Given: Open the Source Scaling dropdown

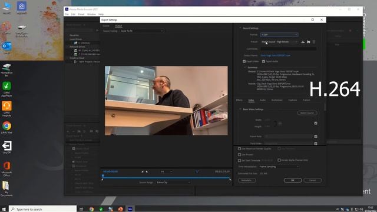Looking at the screenshot, I should pyautogui.click(x=142, y=31).
